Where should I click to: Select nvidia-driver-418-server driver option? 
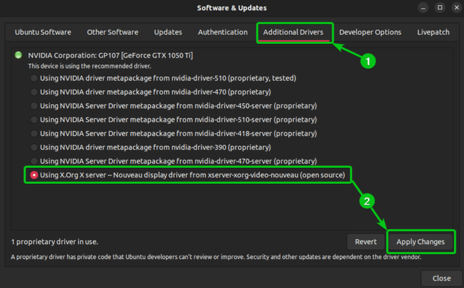point(35,134)
